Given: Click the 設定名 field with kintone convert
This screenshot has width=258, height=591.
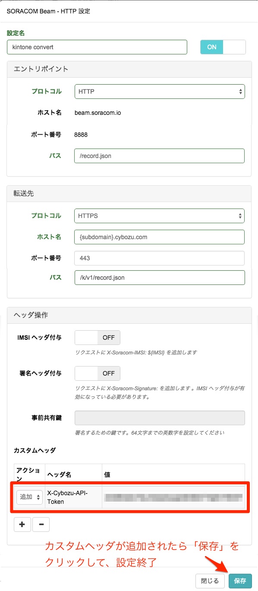Looking at the screenshot, I should 97,47.
